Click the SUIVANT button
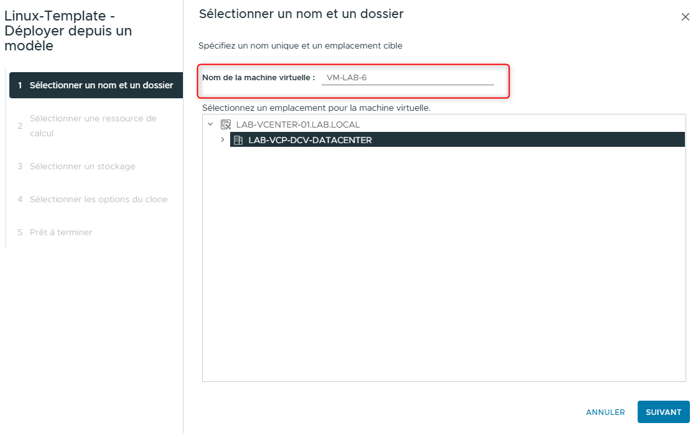The width and height of the screenshot is (698, 433). [x=664, y=412]
